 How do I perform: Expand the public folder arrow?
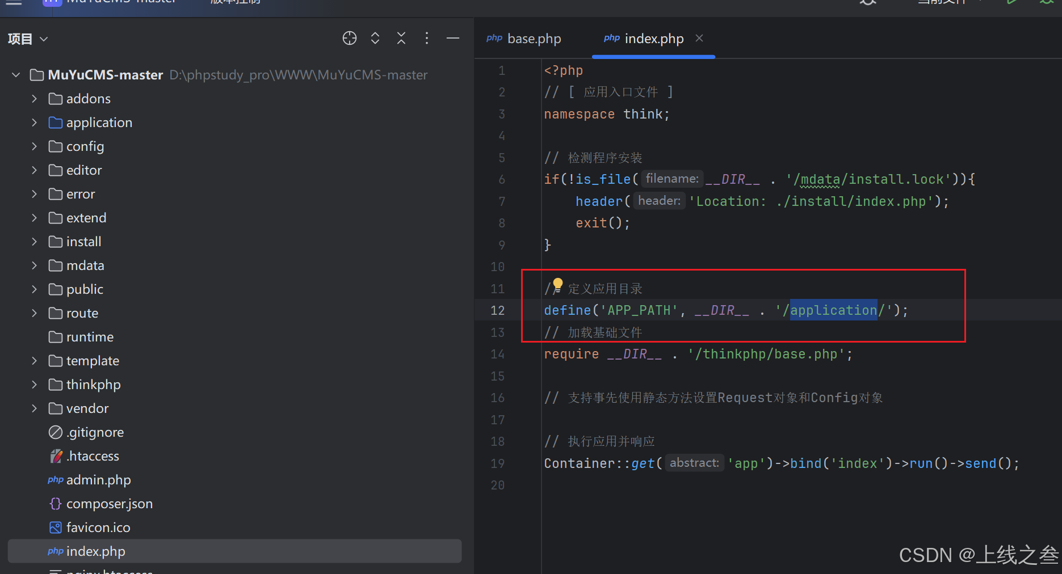click(x=34, y=289)
